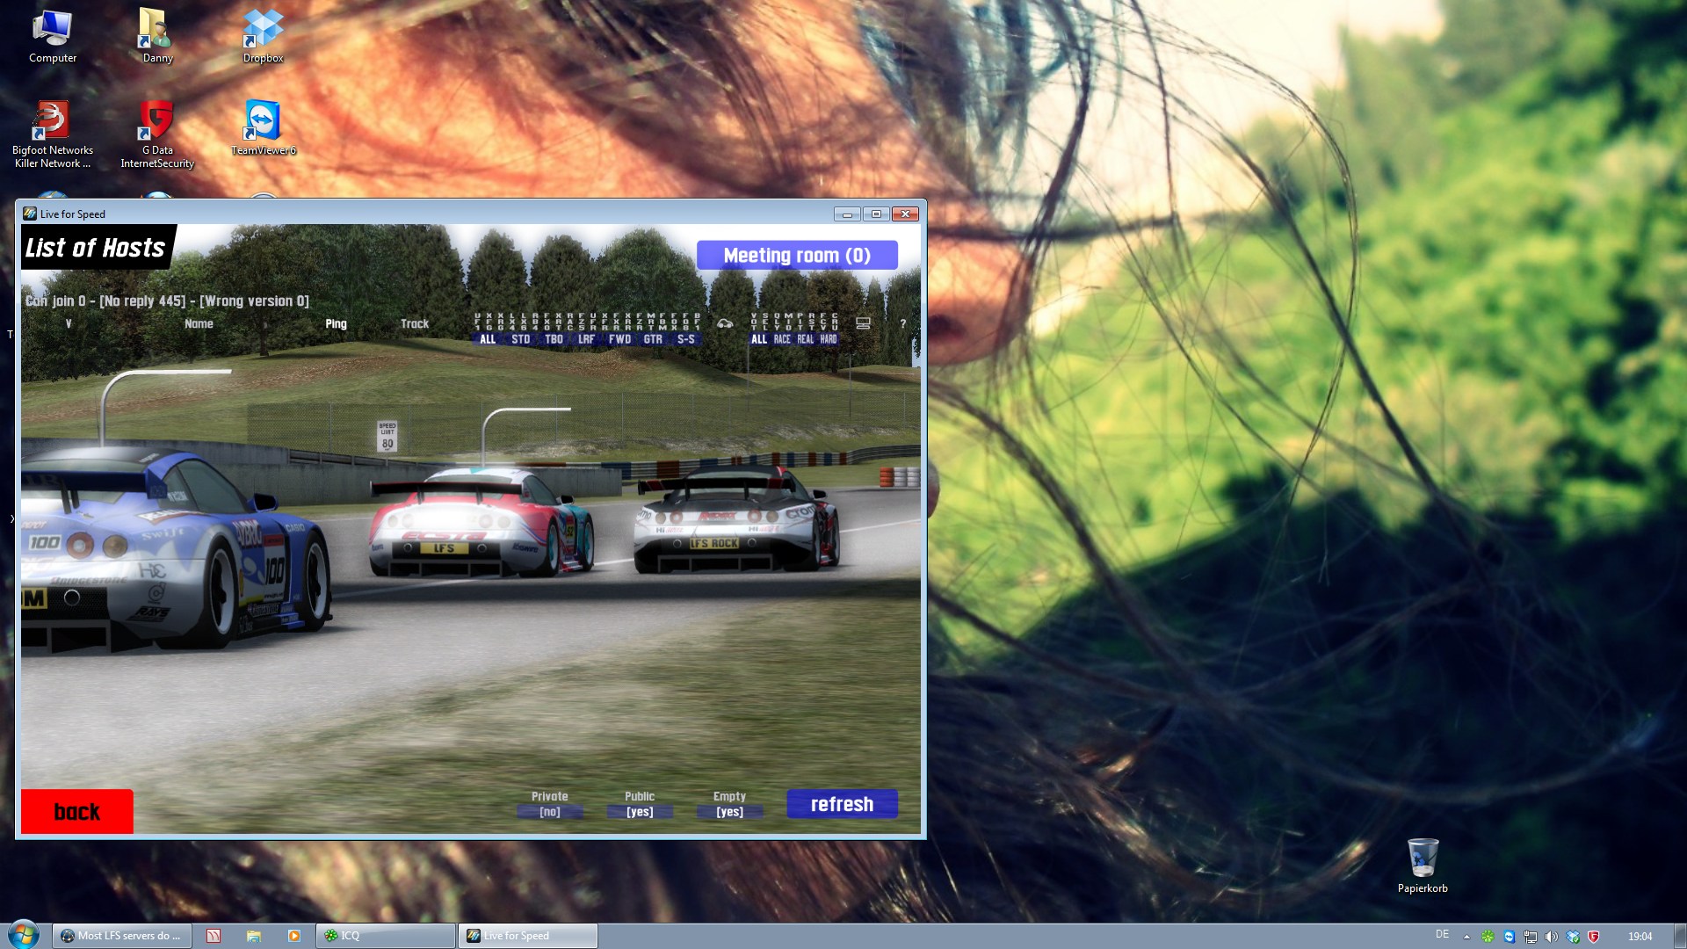Screen dimensions: 1687x949
Task: Toggle Public hosts filter [yes]
Action: click(x=640, y=812)
